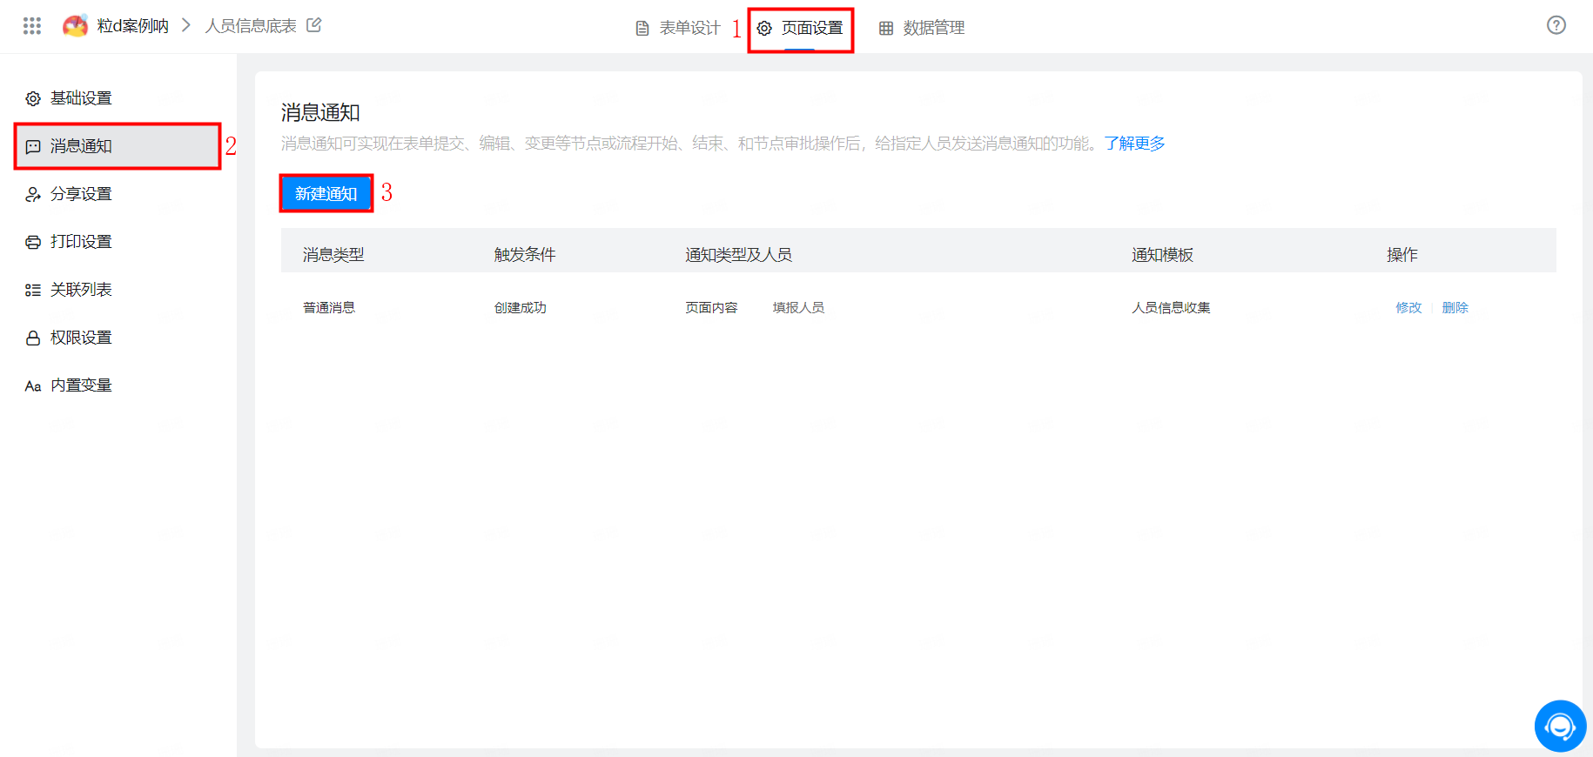Click the 消息通知 message icon in sidebar
The image size is (1593, 757).
click(x=33, y=146)
